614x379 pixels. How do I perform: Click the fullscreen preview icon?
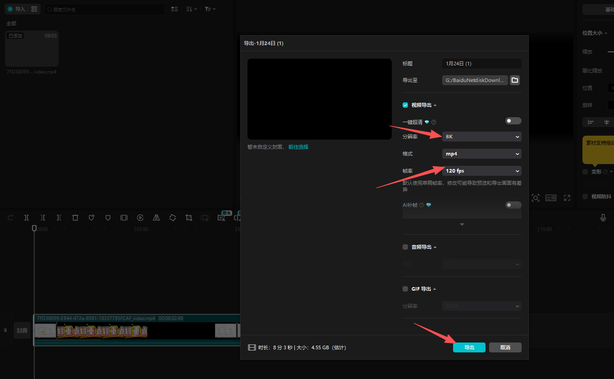[x=567, y=198]
